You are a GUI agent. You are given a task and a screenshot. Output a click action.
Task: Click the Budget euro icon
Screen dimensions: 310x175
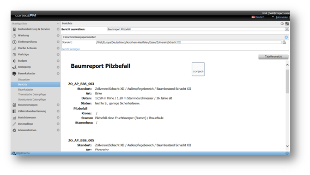14,61
